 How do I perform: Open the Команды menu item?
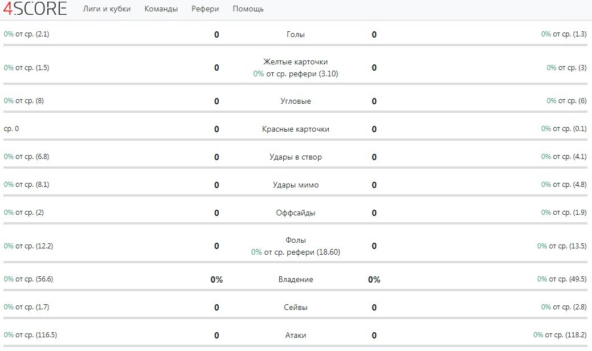(161, 9)
